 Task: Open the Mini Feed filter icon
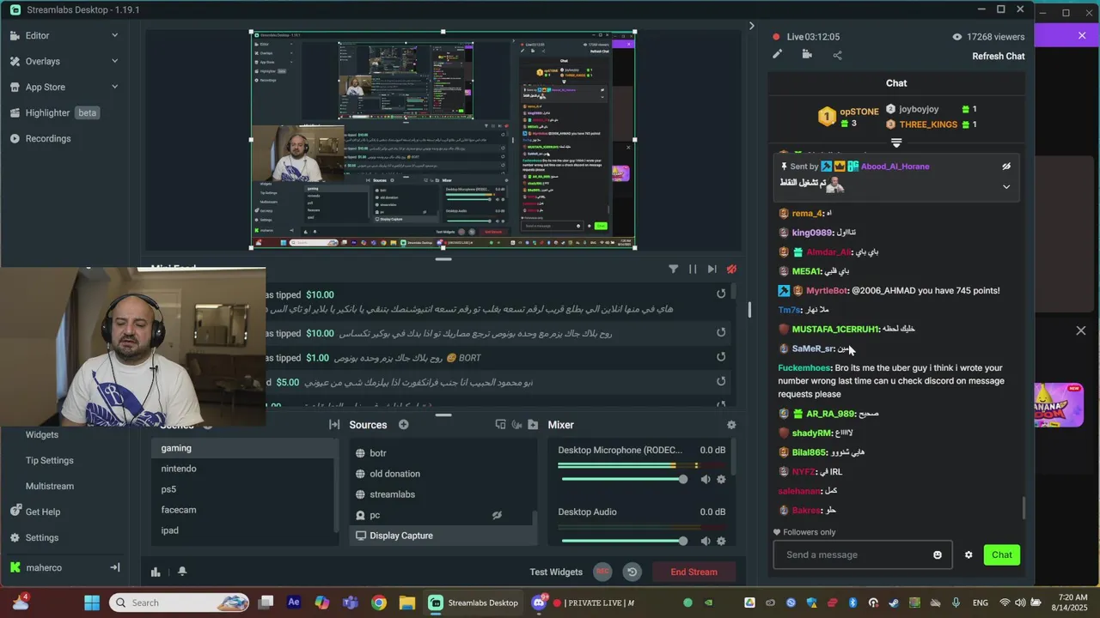click(x=673, y=269)
